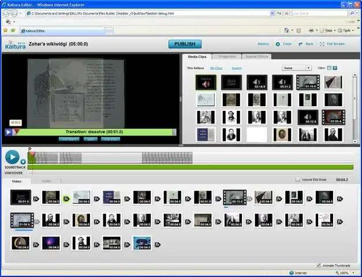
Task: Select the 05:12.8 audio clip in Media Clips
Action: pos(308,117)
